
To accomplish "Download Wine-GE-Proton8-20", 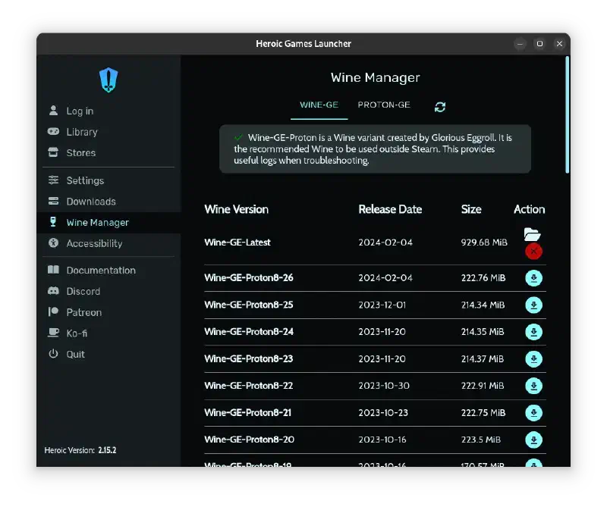I will point(533,440).
